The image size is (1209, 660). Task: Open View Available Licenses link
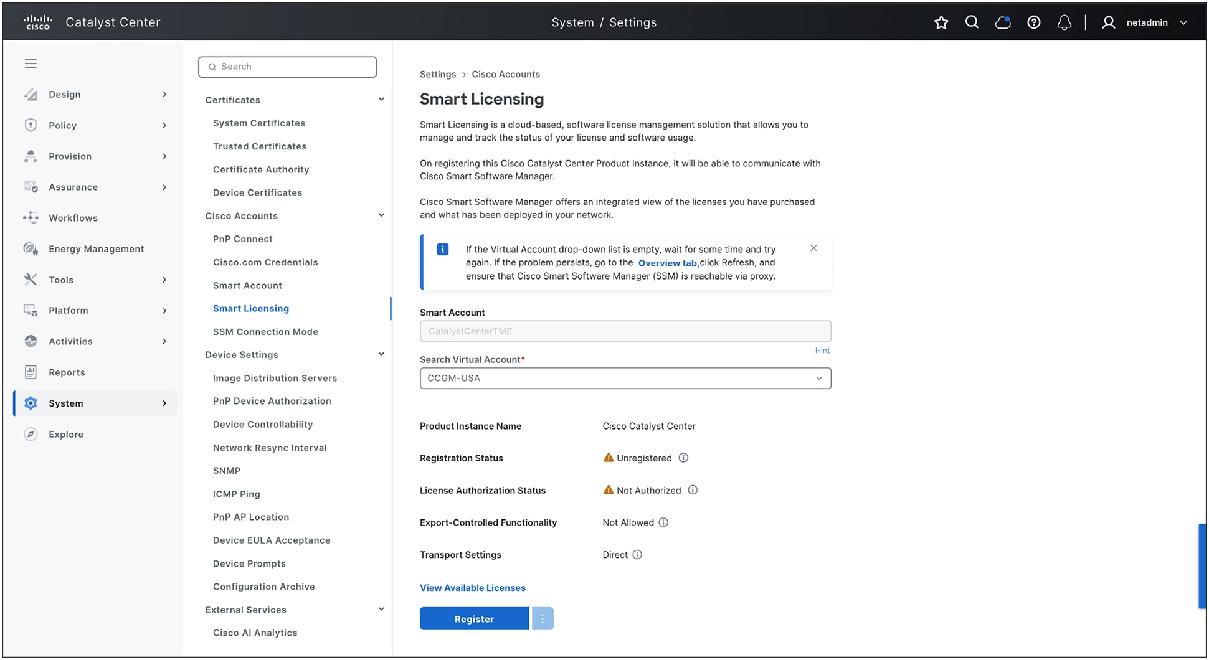point(472,588)
